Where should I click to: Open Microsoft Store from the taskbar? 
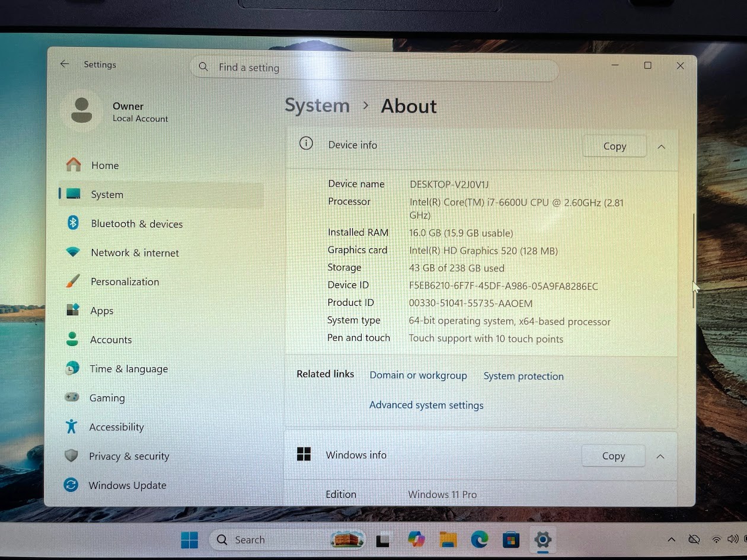click(x=511, y=540)
